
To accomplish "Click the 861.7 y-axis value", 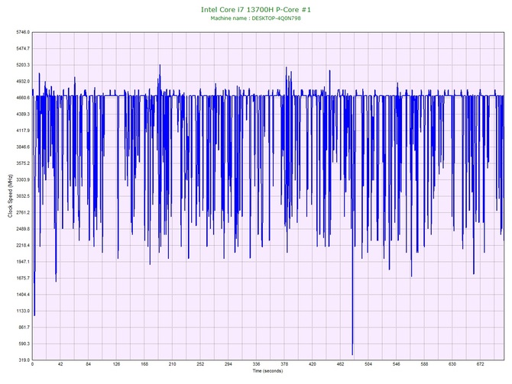I will pyautogui.click(x=24, y=328).
